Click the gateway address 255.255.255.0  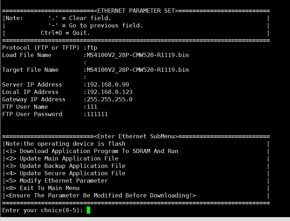(110, 99)
